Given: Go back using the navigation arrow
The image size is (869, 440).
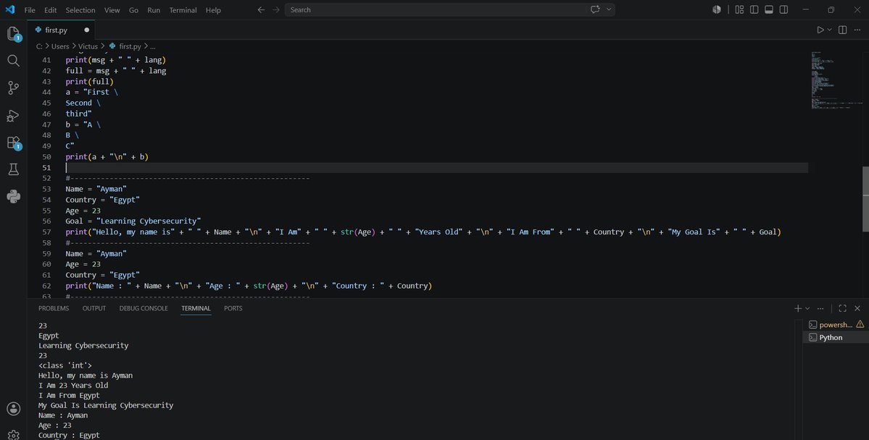Looking at the screenshot, I should [x=261, y=9].
